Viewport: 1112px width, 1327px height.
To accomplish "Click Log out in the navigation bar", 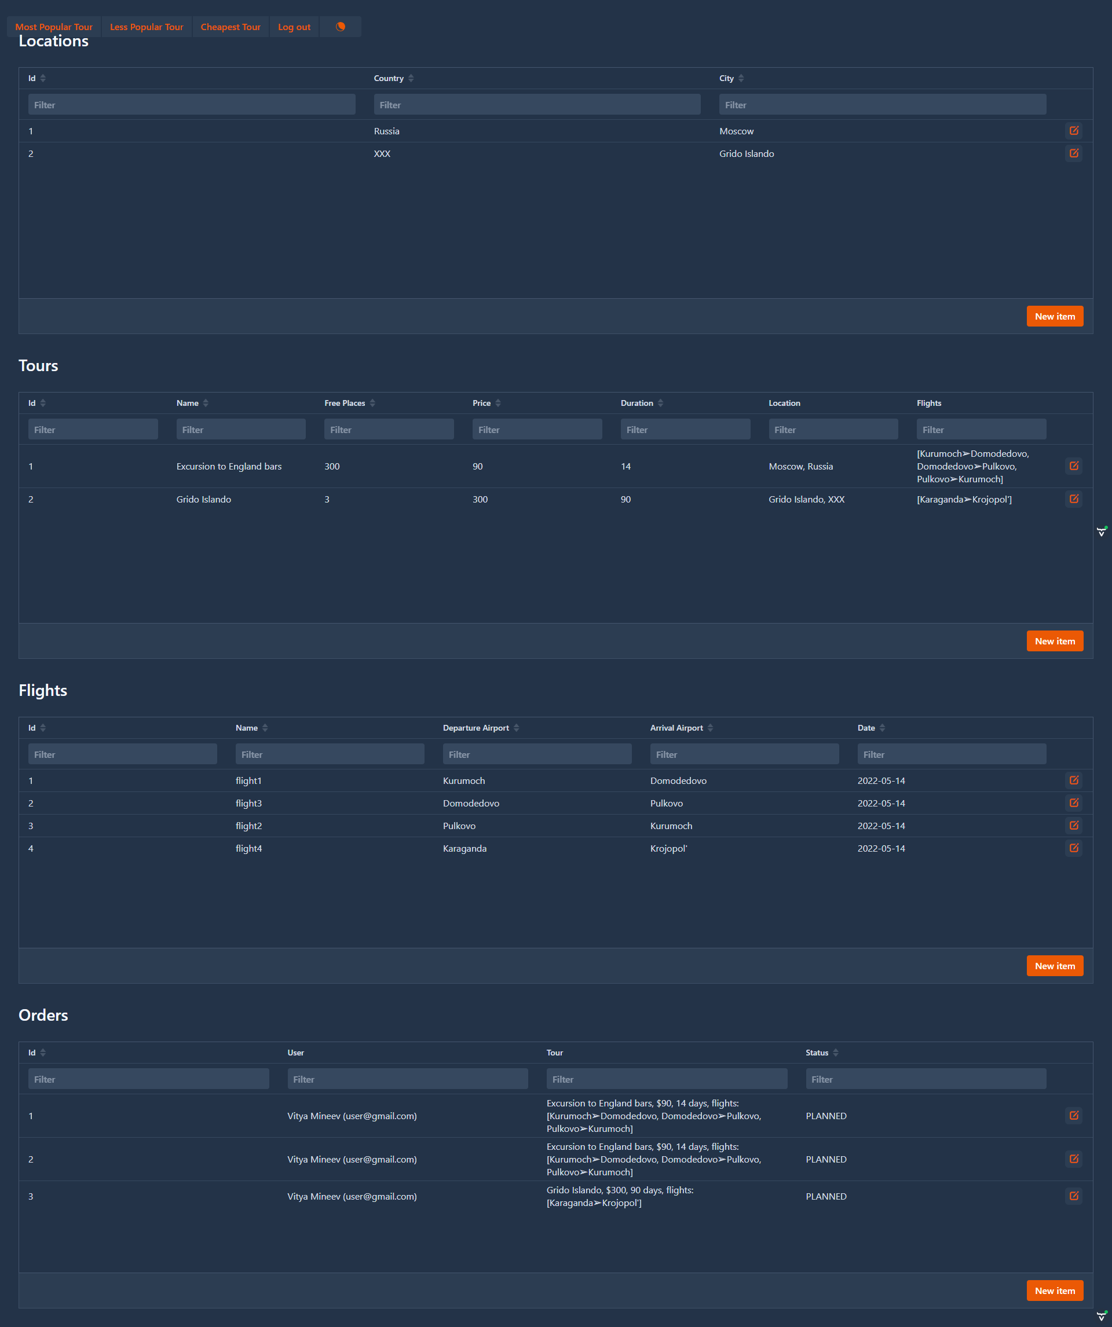I will (294, 27).
